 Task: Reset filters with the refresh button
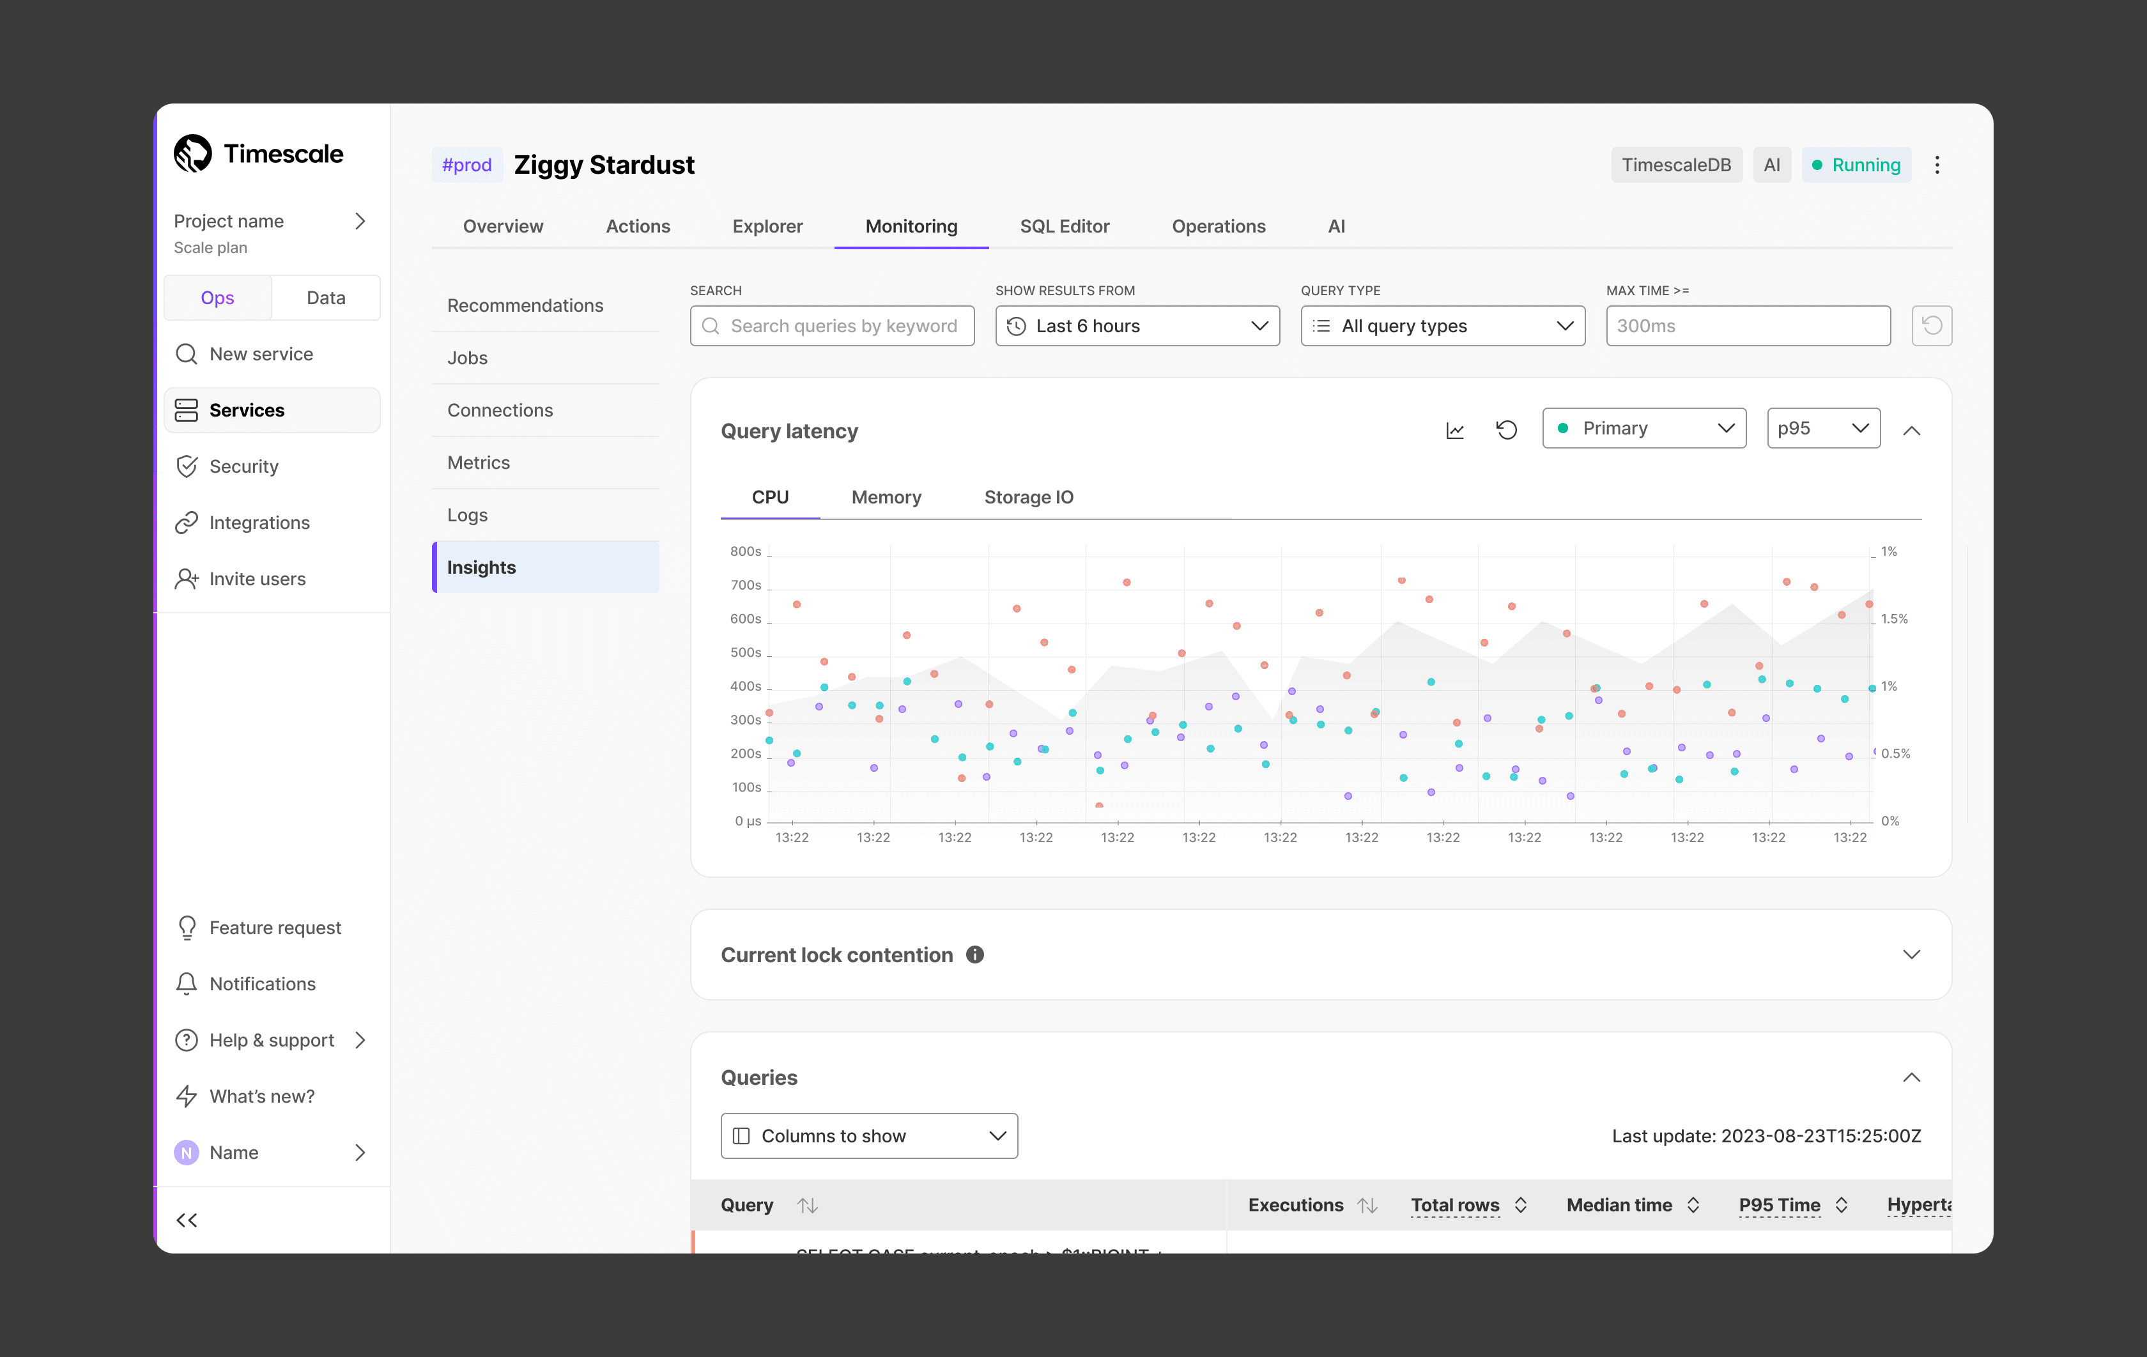tap(1932, 326)
